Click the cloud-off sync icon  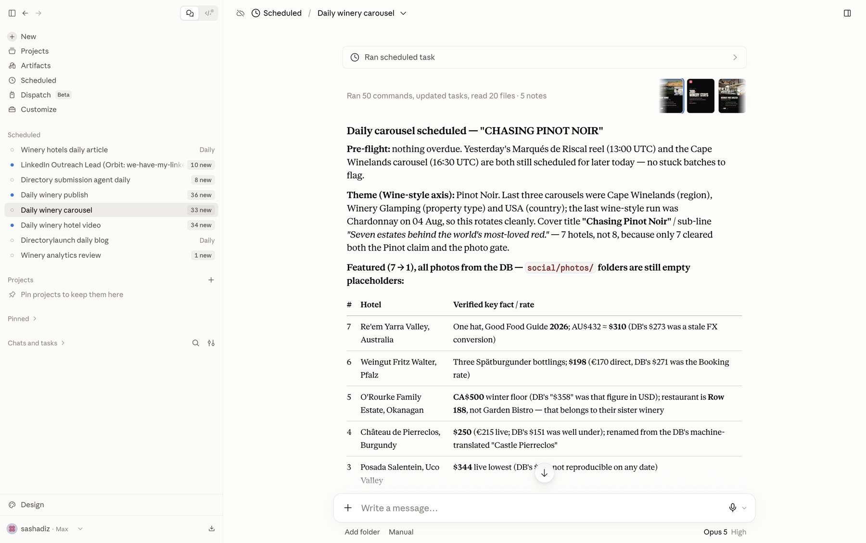[x=241, y=13]
